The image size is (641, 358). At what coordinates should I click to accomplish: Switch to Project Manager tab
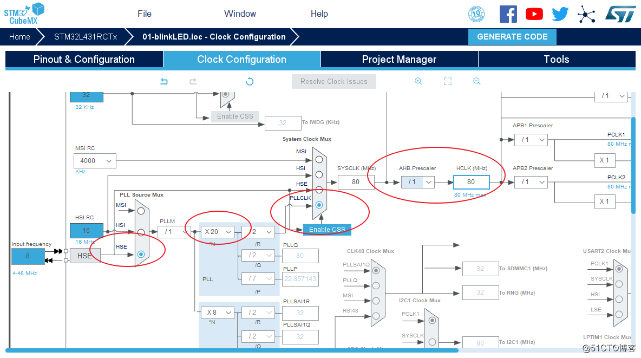click(400, 60)
